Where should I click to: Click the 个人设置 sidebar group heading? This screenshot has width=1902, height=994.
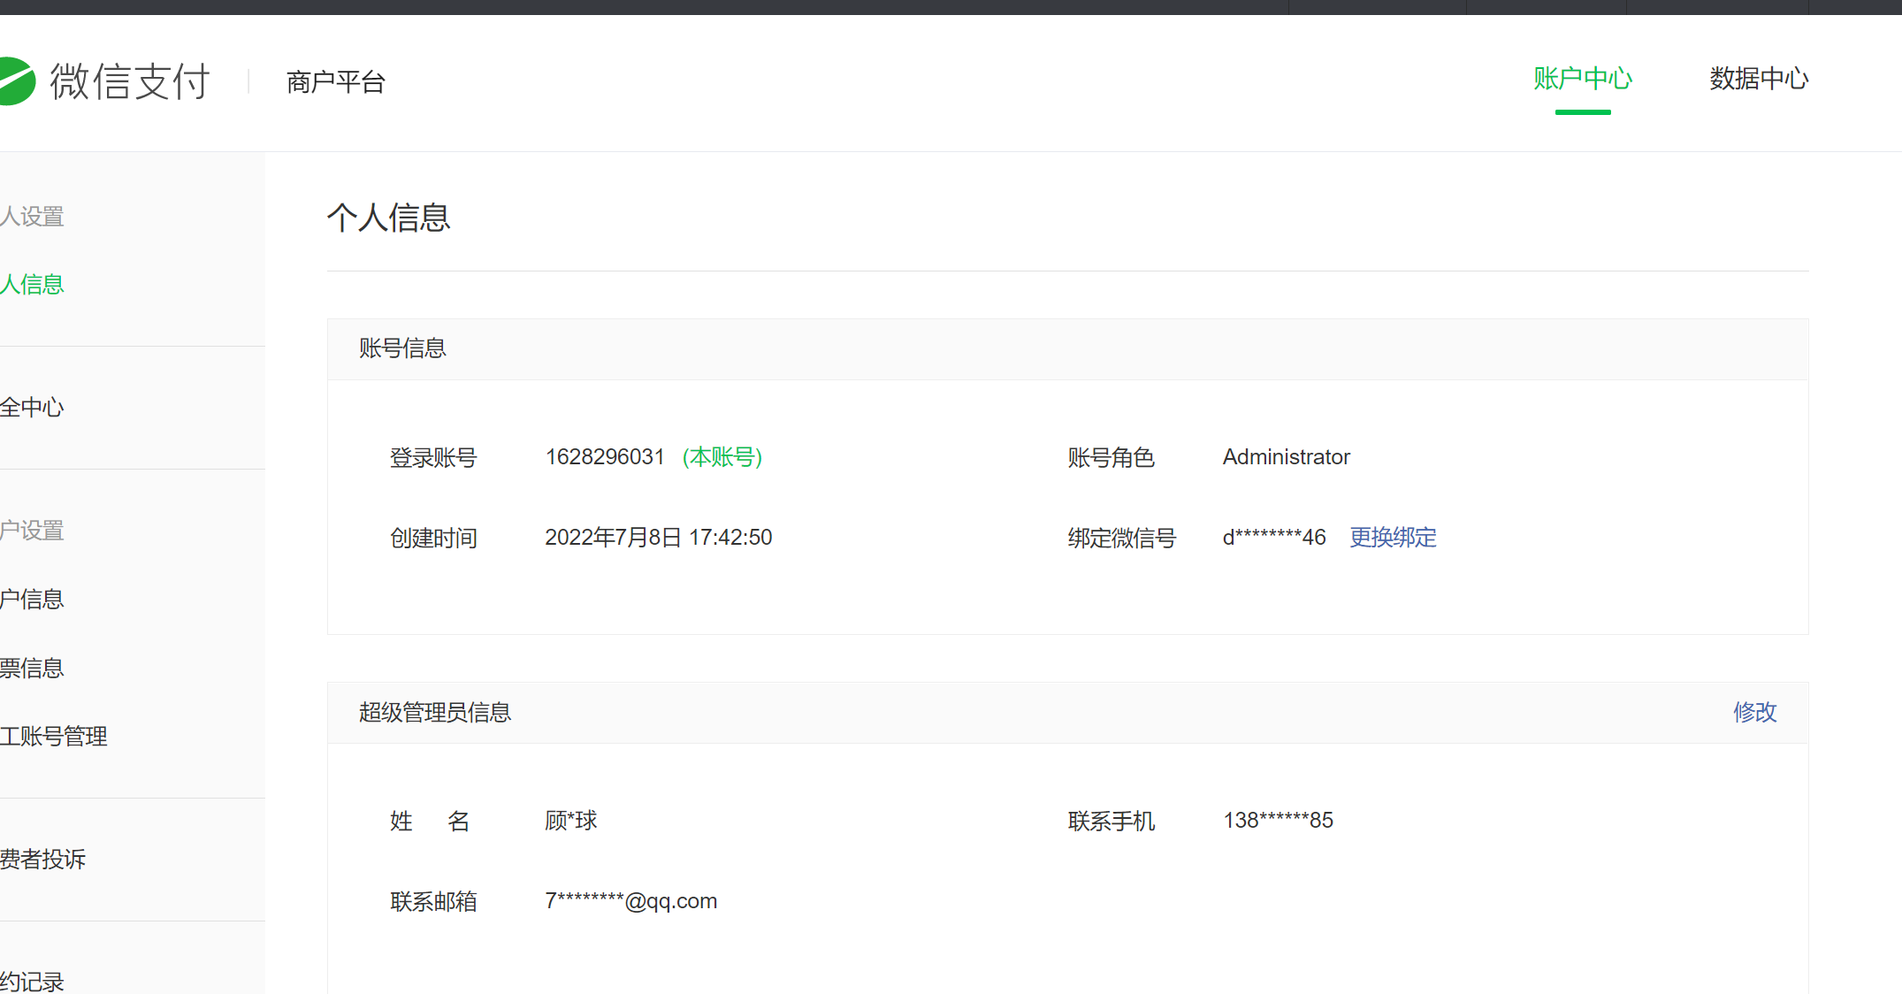pos(33,217)
